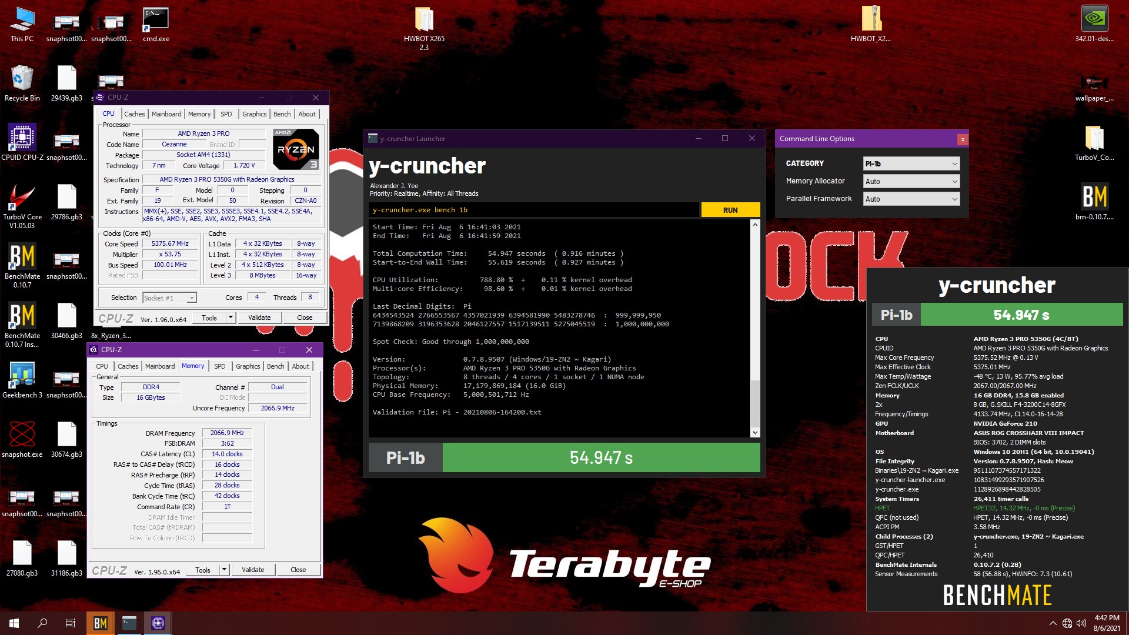Viewport: 1129px width, 635px height.
Task: Close Command Line Options panel
Action: (962, 139)
